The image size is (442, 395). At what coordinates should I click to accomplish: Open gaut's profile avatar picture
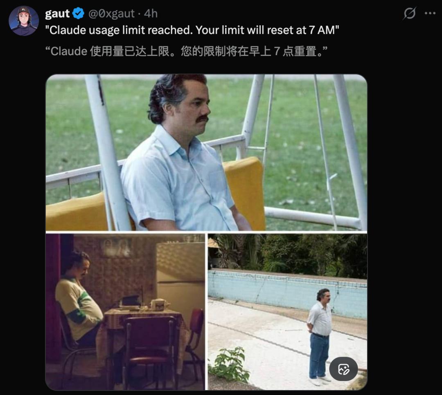(24, 21)
